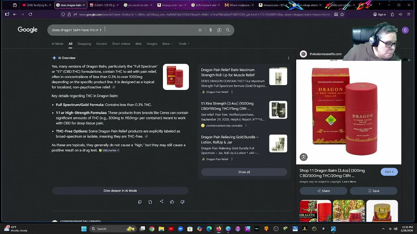Click the CBD.market +1 source chip
Screen dimensions: 417x234
[109, 150]
